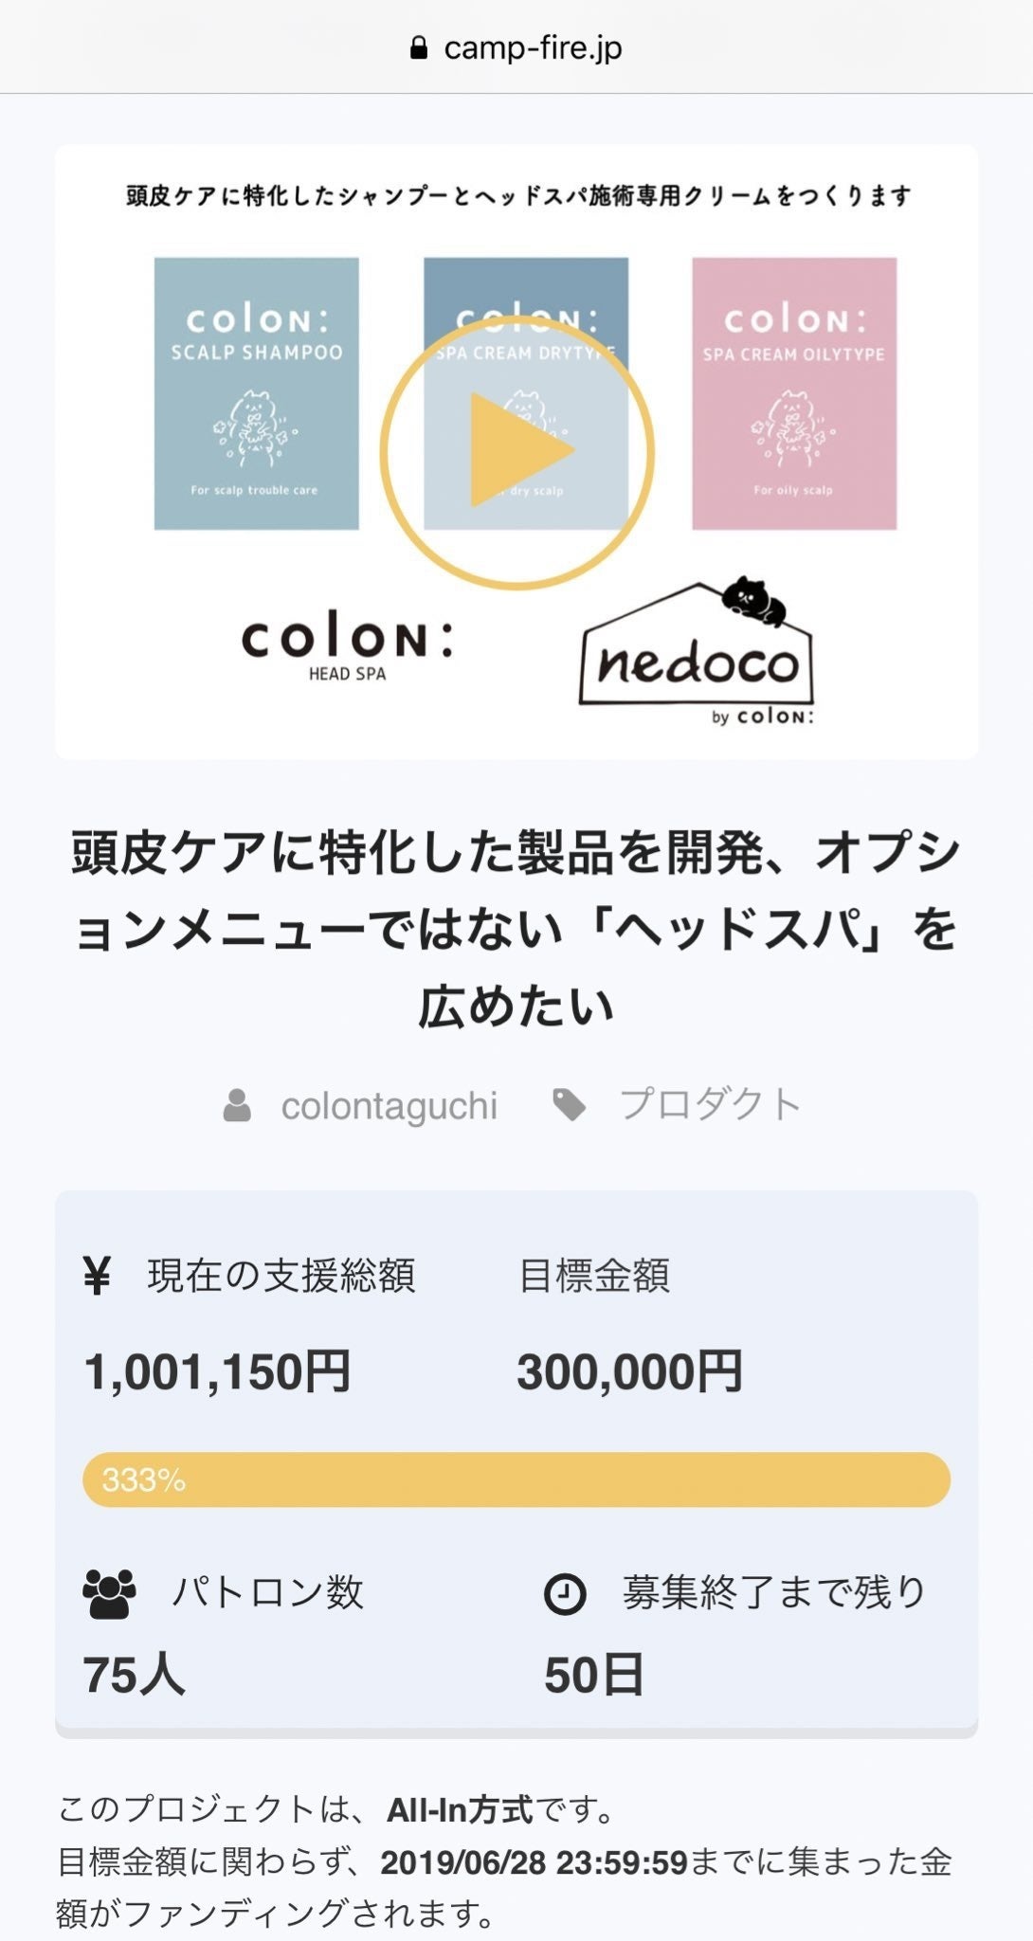Click the 300,000円 goal amount
Image resolution: width=1033 pixels, height=1941 pixels.
629,1371
